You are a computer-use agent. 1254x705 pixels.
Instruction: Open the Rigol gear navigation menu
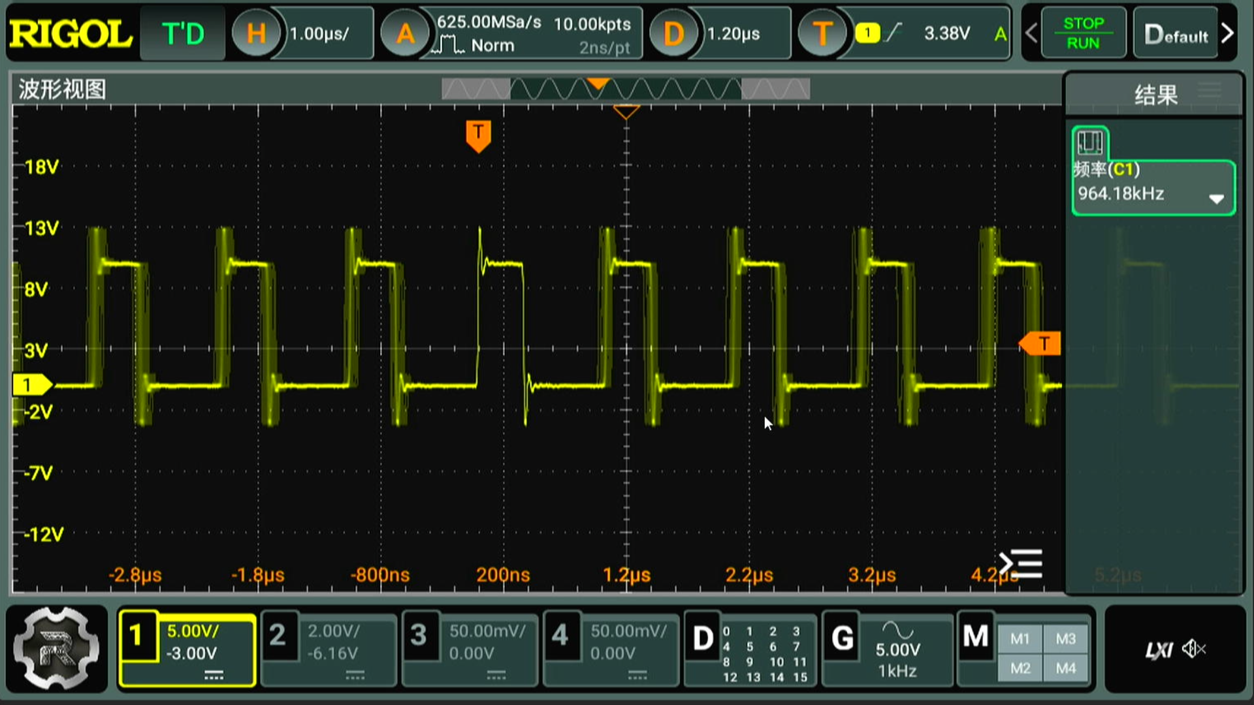click(x=56, y=649)
